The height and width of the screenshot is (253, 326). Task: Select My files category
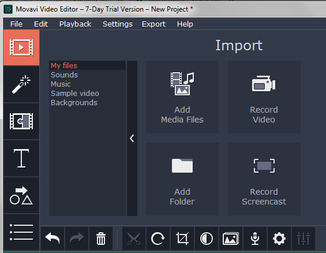click(x=87, y=65)
